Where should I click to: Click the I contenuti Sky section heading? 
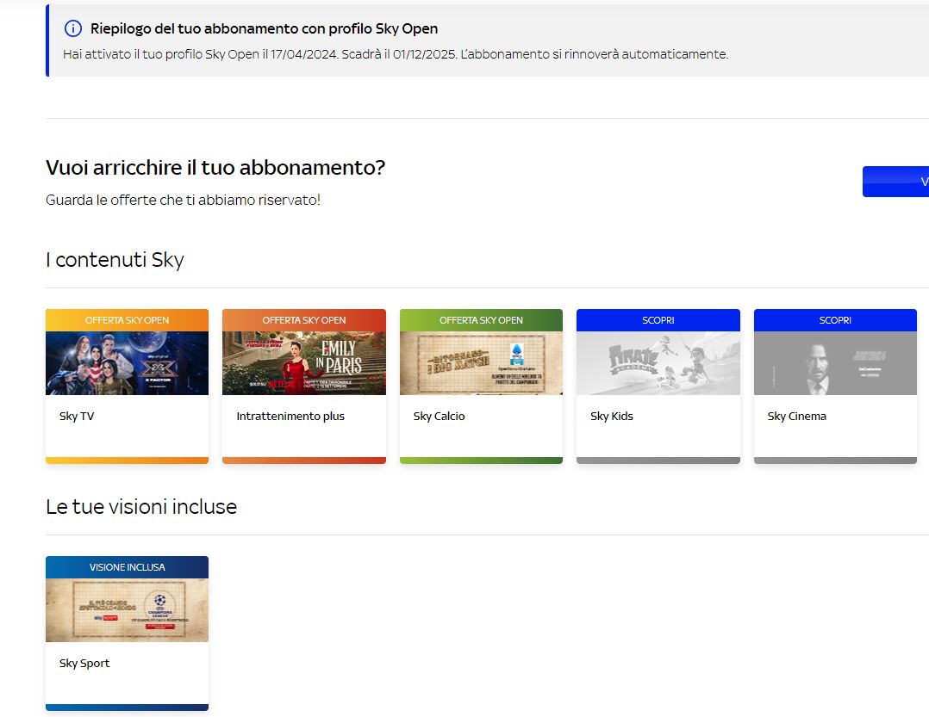pos(115,260)
